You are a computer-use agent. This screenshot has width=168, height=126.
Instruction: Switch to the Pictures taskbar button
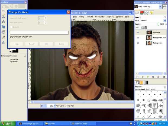[x=56, y=124]
